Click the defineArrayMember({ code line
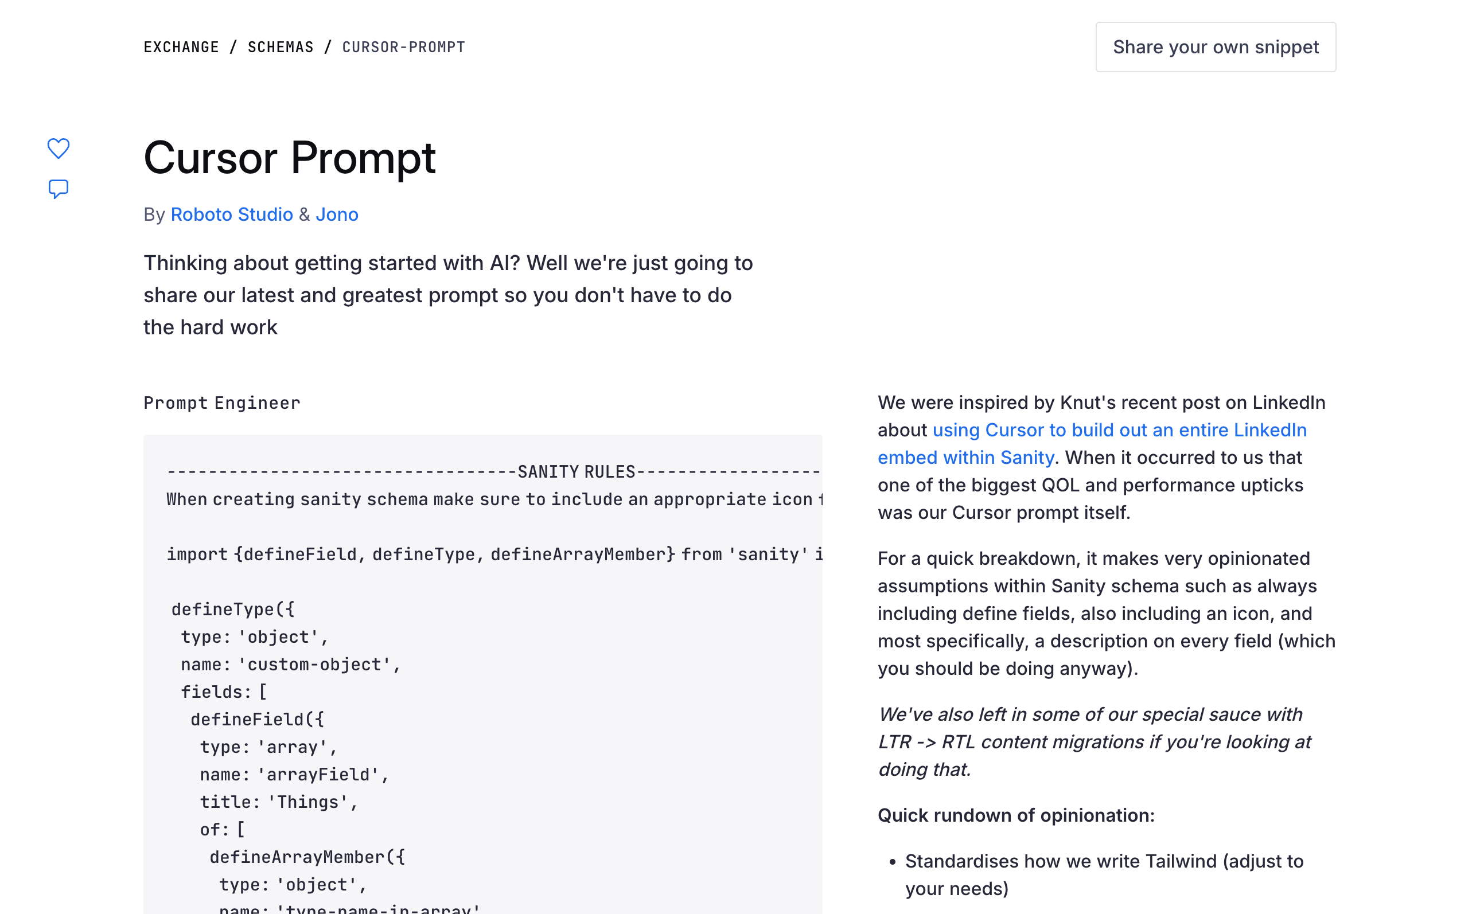The width and height of the screenshot is (1480, 914). click(307, 857)
